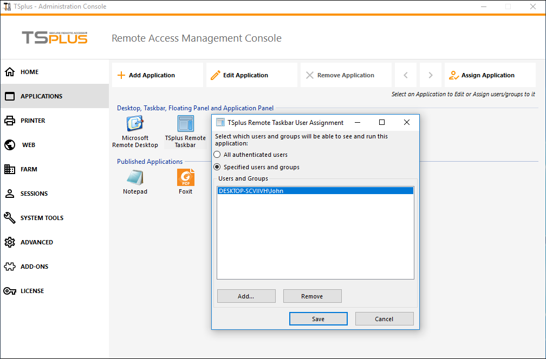Remove the selected user from list
Image resolution: width=546 pixels, height=359 pixels.
[x=312, y=296]
